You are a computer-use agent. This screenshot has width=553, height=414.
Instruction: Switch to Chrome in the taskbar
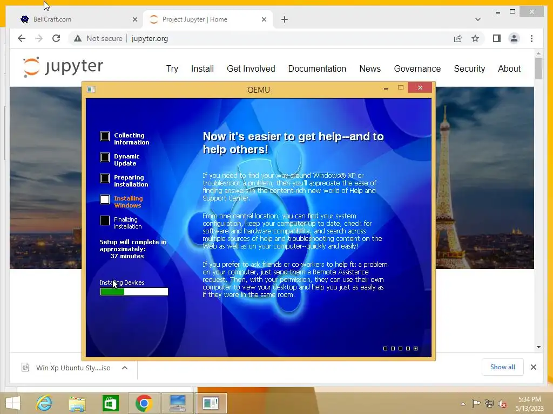point(144,403)
